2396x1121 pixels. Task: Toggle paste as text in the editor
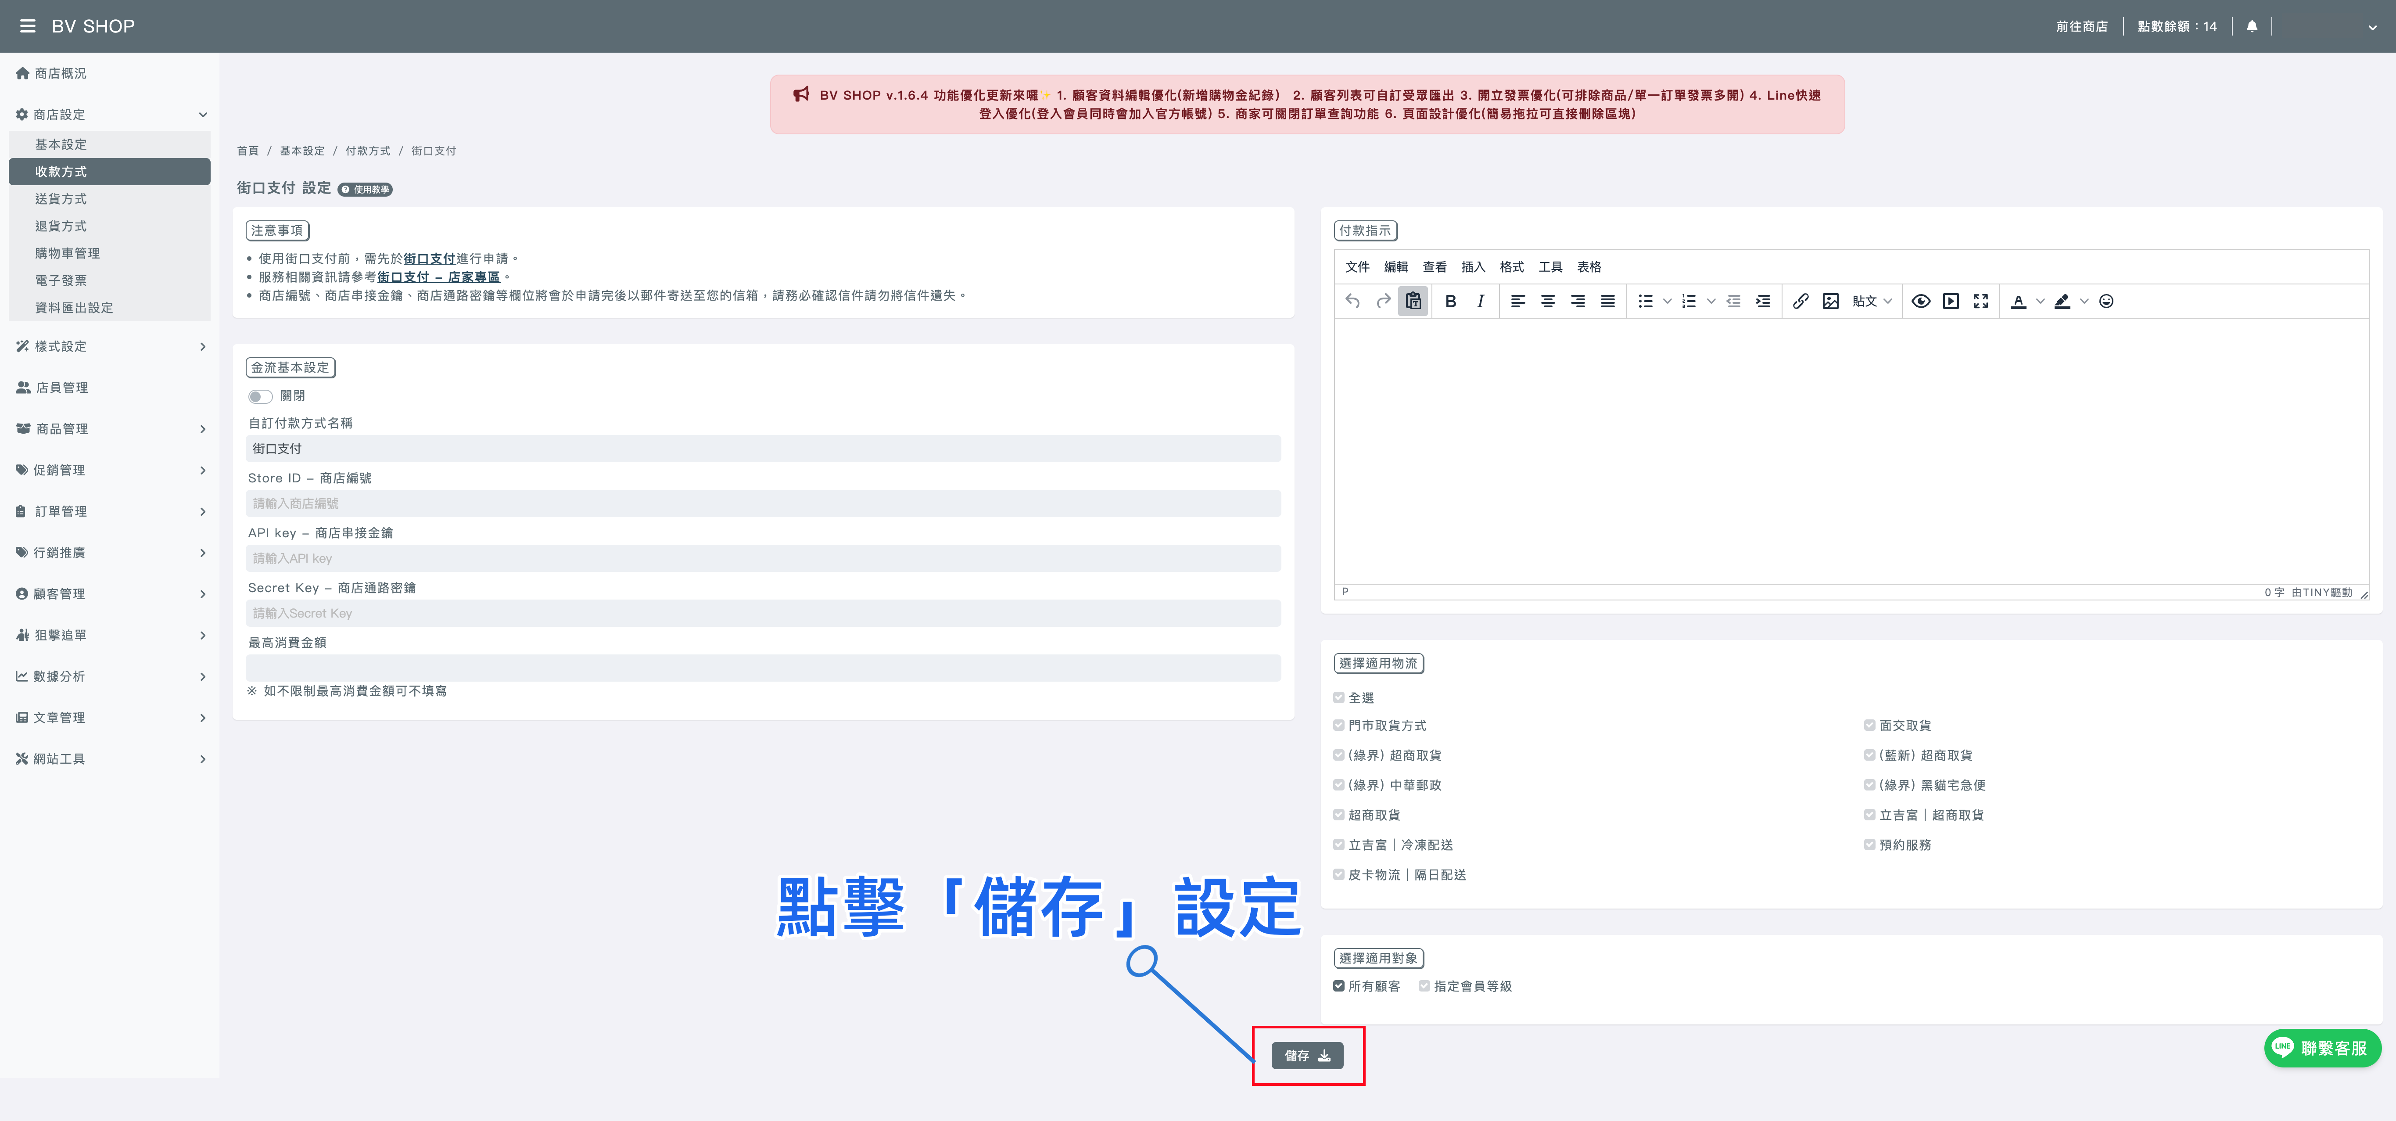coord(1413,302)
